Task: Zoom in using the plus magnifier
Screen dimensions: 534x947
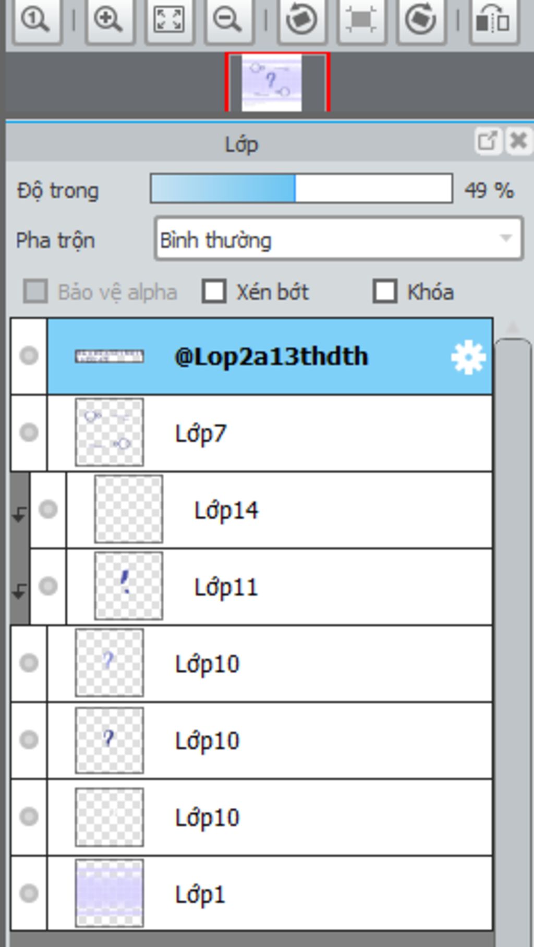Action: coord(108,19)
